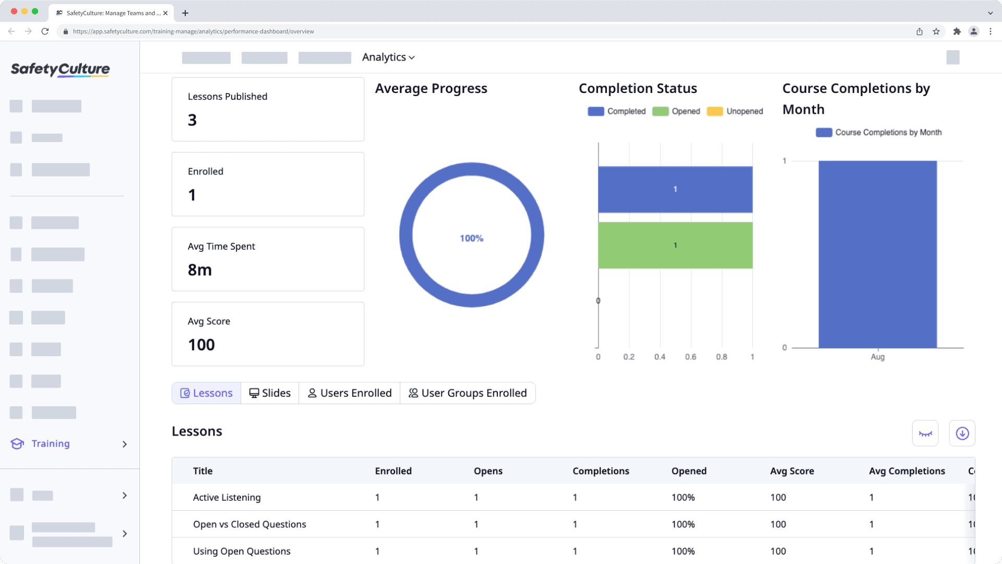
Task: Click the browser reload icon
Action: point(45,31)
